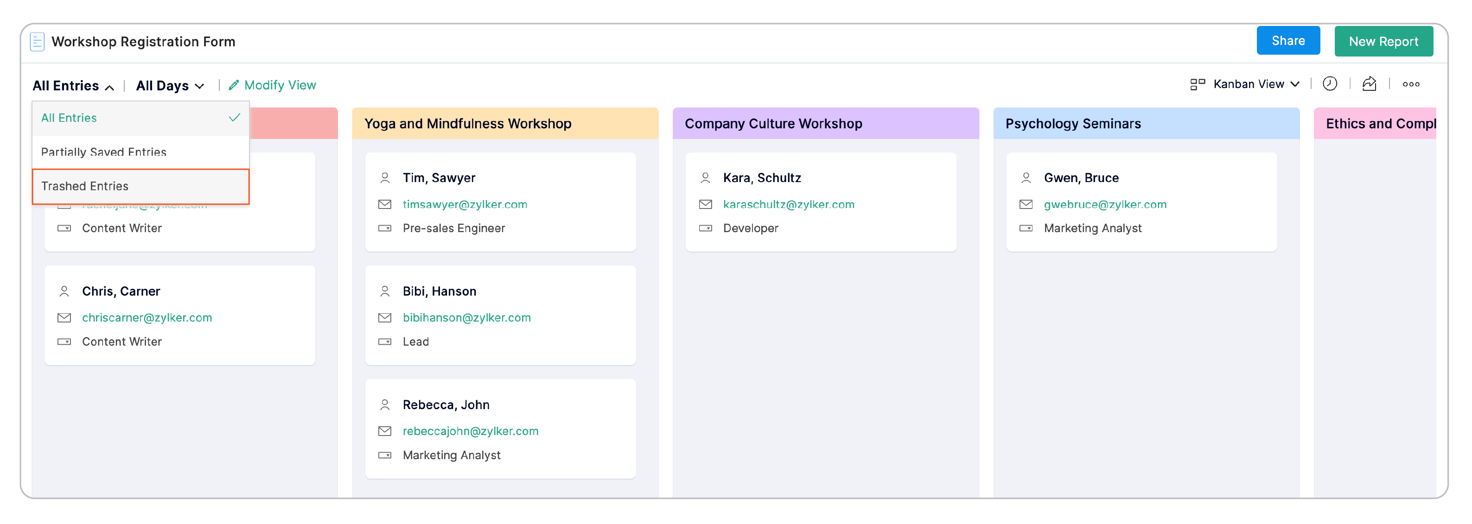Open the gwebruce@zylker.com email link

1105,204
